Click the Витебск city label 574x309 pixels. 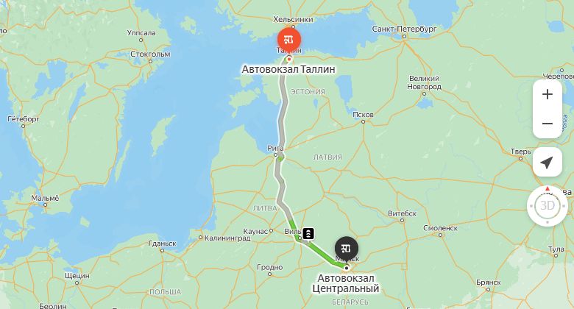tap(402, 213)
